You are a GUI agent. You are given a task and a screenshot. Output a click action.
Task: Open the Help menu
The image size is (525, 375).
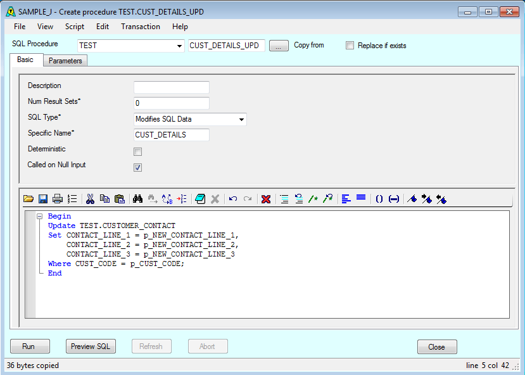(180, 27)
